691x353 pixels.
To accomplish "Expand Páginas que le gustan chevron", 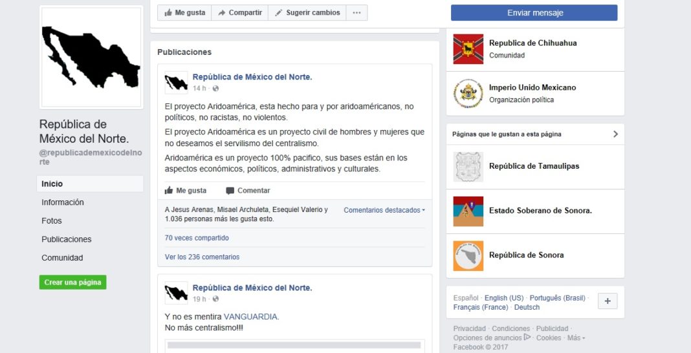I will click(x=616, y=134).
